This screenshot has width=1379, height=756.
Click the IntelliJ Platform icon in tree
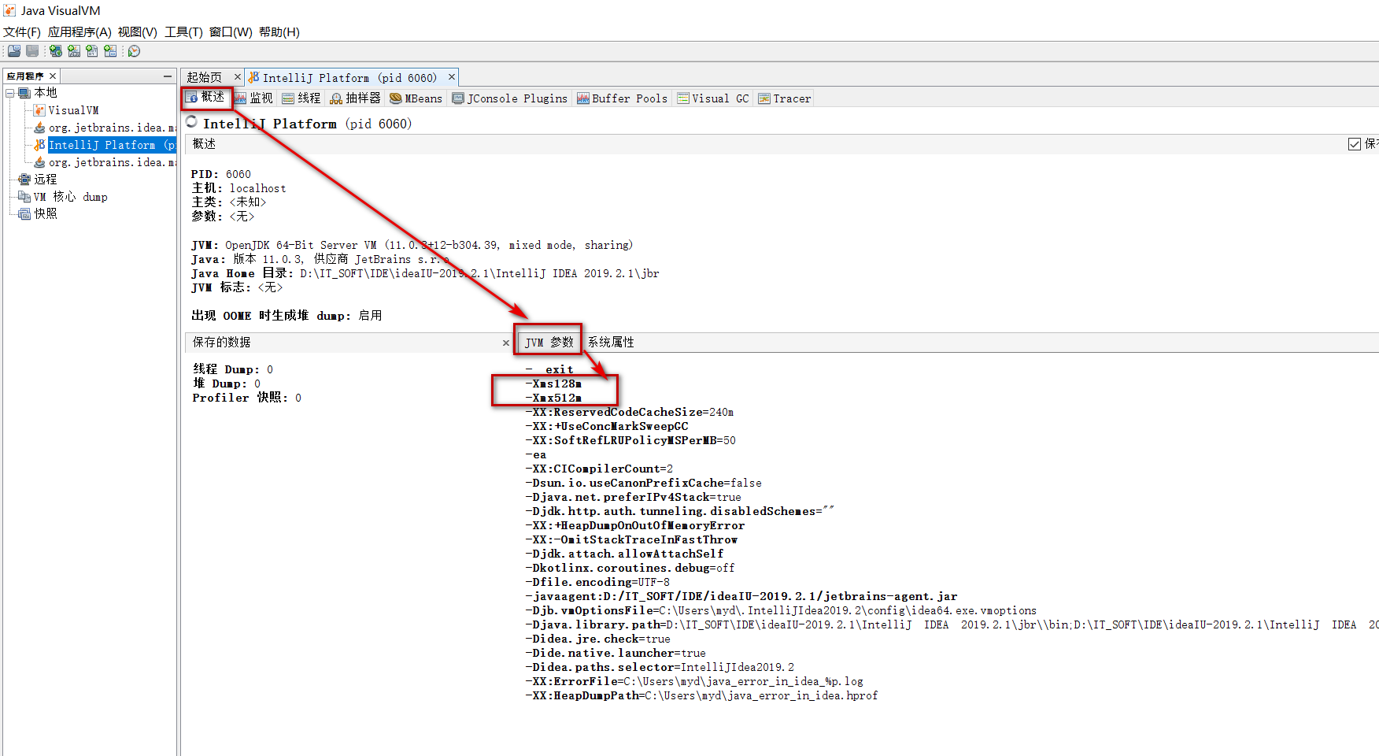[39, 145]
